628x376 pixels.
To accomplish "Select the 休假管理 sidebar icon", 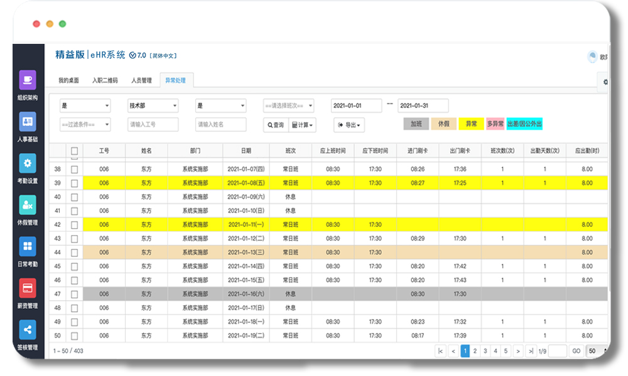I will point(28,205).
